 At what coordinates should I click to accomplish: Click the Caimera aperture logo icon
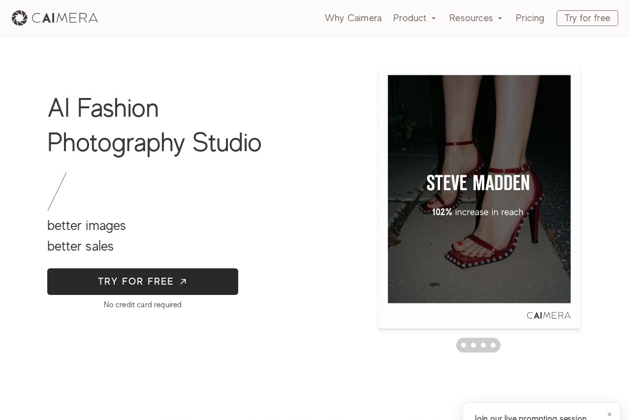point(20,18)
